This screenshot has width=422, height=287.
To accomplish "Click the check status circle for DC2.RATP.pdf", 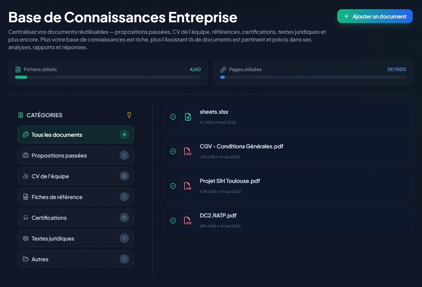I will pos(173,221).
